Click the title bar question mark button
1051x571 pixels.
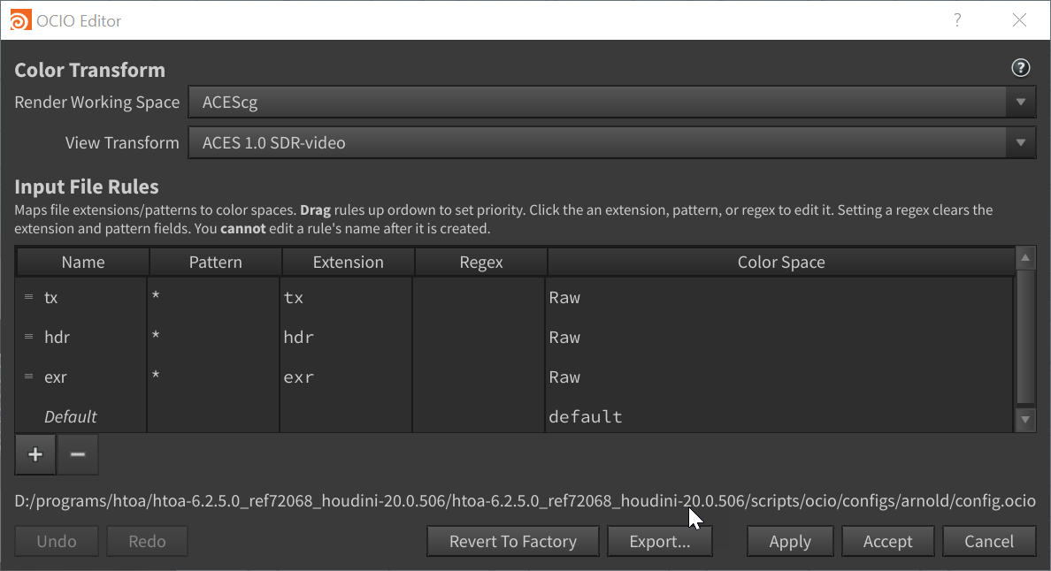pos(957,20)
